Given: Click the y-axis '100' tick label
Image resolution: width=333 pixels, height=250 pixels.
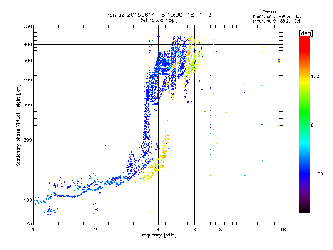Looking at the screenshot, I should pos(28,200).
